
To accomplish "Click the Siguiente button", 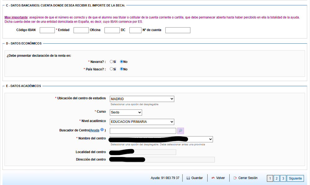I will (x=295, y=178).
